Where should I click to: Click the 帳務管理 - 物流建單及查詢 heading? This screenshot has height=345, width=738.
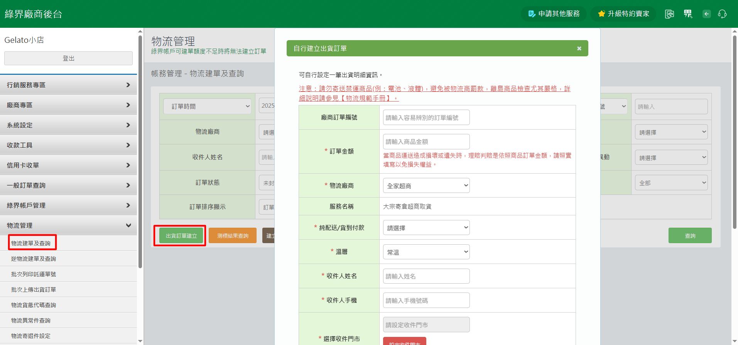coord(198,73)
